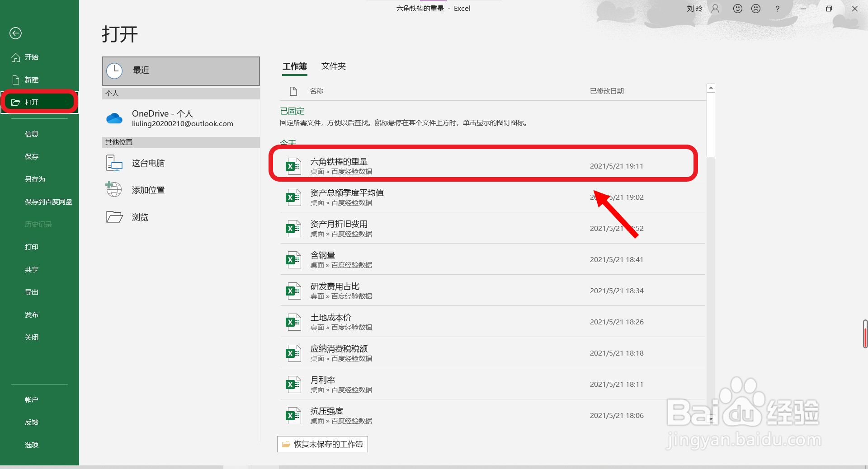
Task: Click the file list scrollbar down arrow
Action: click(x=711, y=419)
